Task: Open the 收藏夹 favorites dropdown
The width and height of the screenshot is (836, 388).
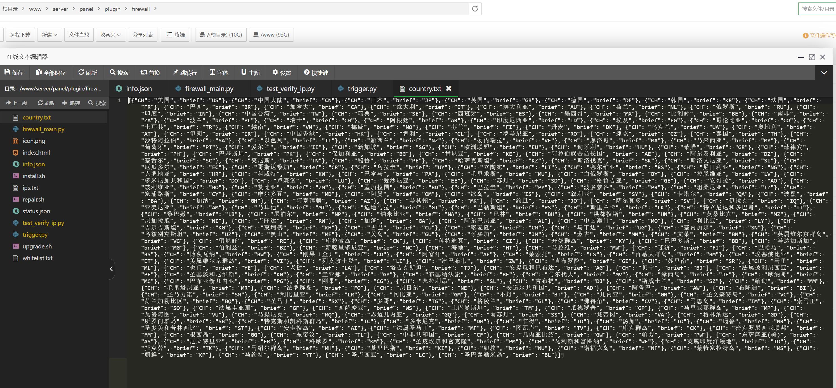Action: pos(111,35)
